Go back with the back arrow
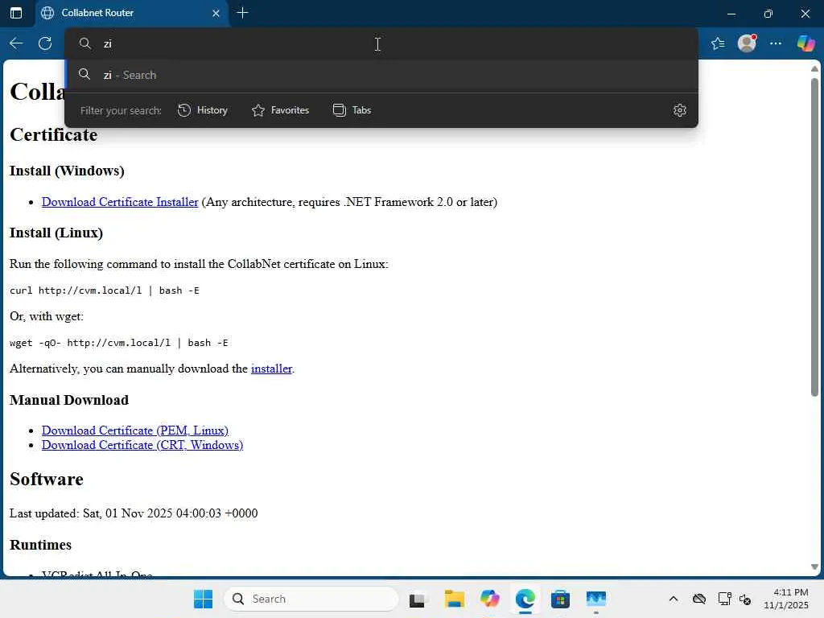 pyautogui.click(x=16, y=43)
